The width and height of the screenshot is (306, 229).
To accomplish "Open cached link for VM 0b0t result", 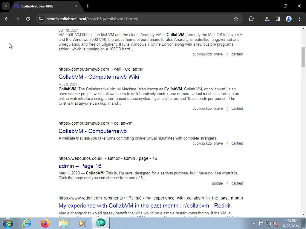I will coord(237,54).
